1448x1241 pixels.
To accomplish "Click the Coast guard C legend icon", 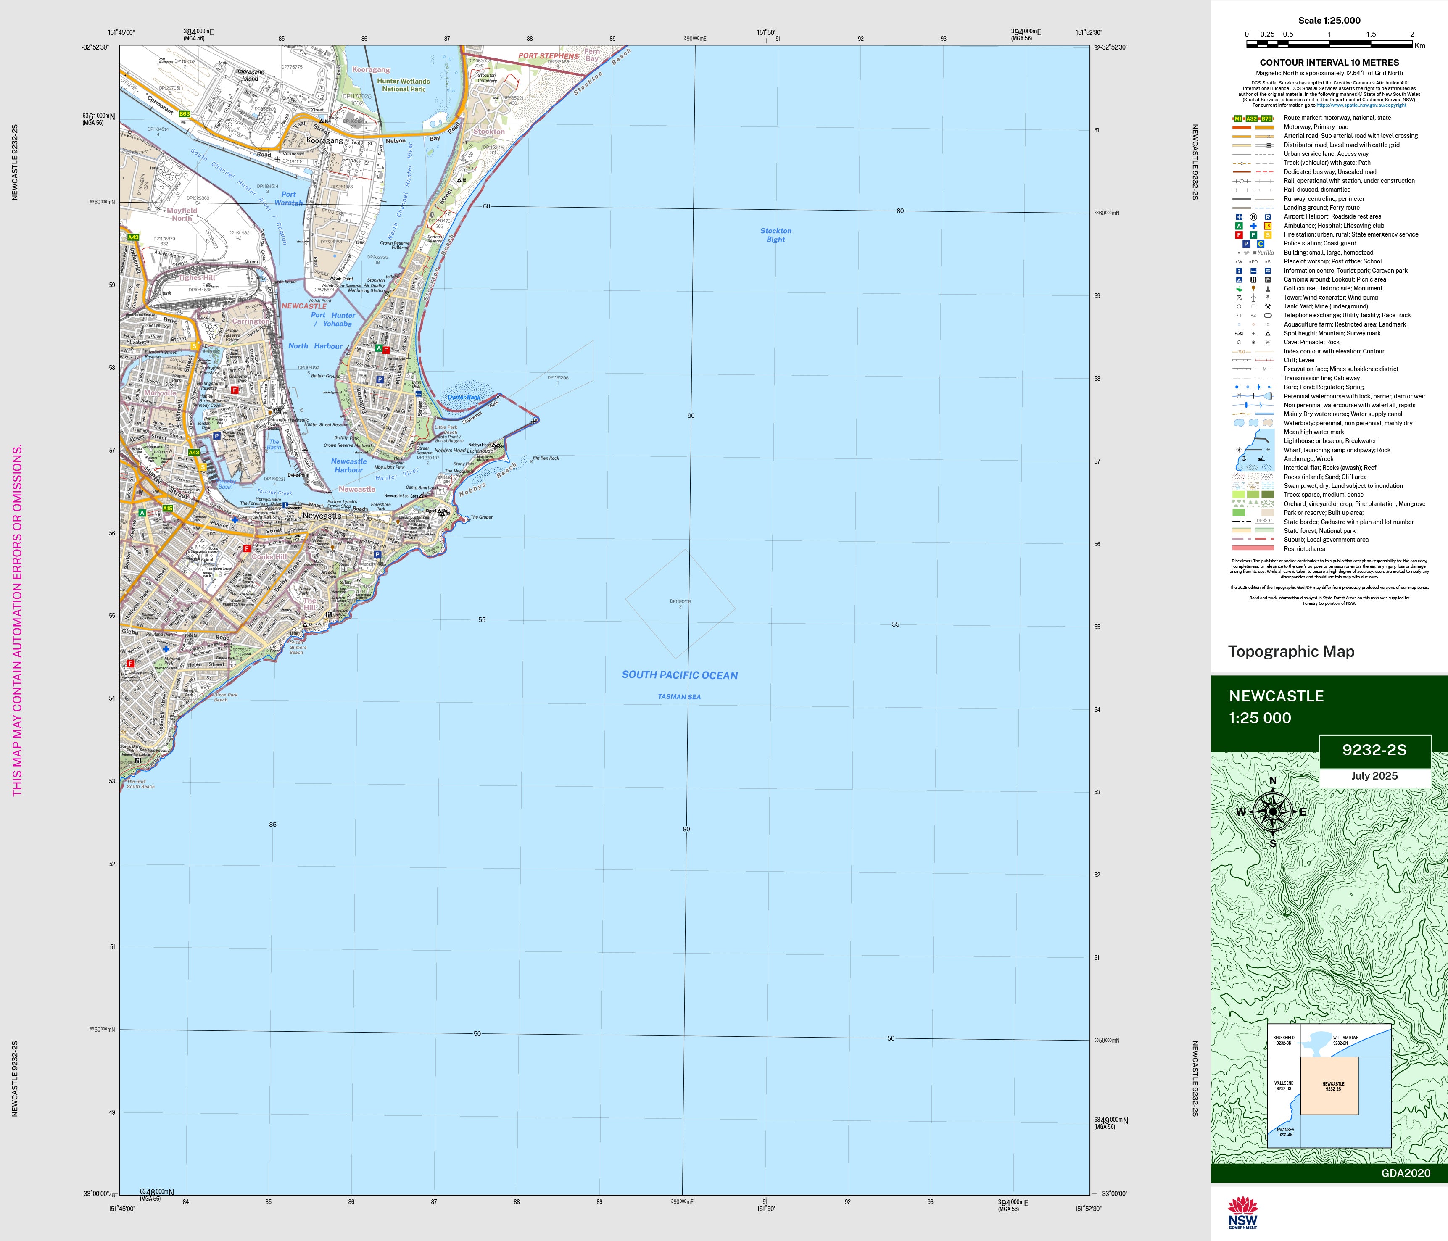I will click(x=1261, y=244).
